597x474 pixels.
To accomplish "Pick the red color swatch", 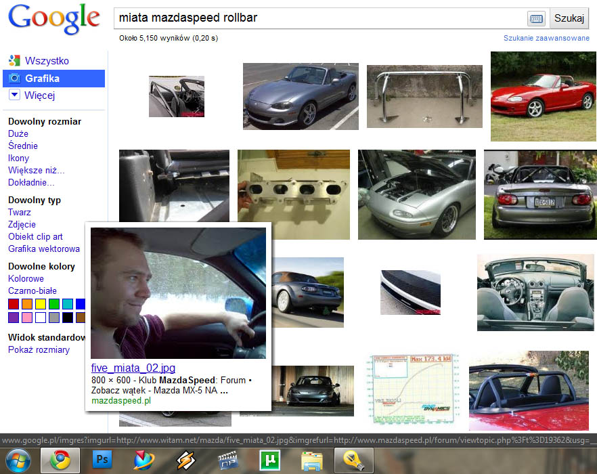I will coord(14,303).
